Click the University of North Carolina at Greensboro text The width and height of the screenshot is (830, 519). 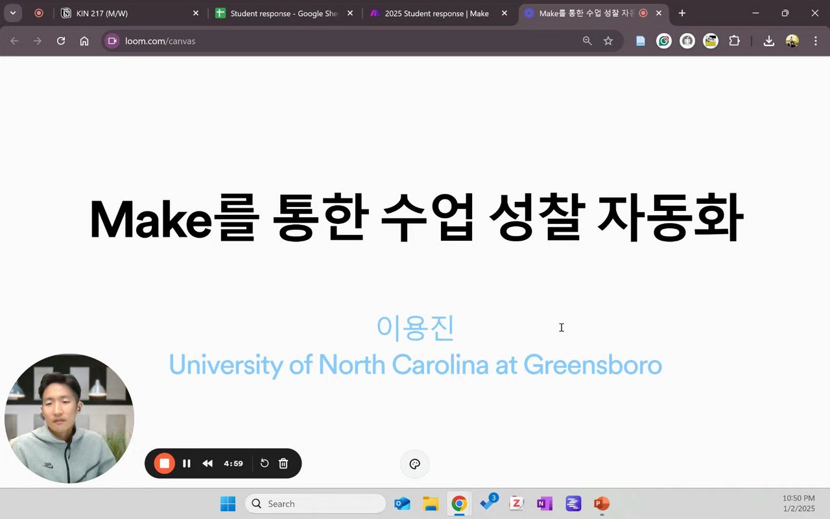[415, 365]
